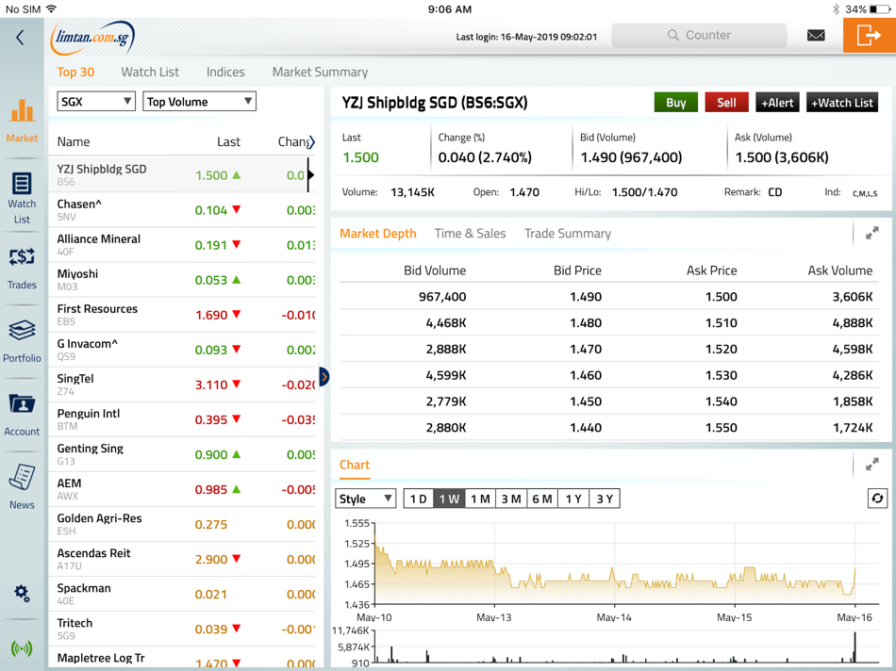896x671 pixels.
Task: Tap the 1.500 top ask price
Action: point(721,296)
